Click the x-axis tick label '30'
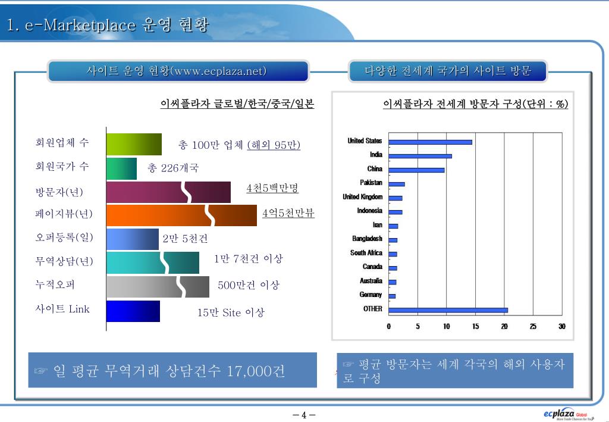 [562, 326]
